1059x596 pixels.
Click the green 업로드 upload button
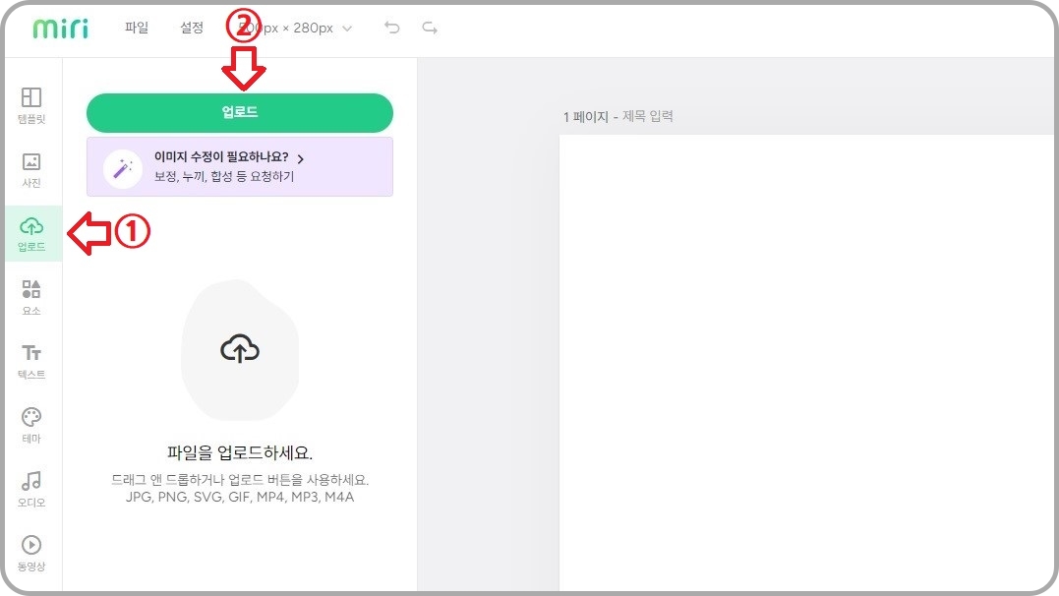(x=239, y=112)
